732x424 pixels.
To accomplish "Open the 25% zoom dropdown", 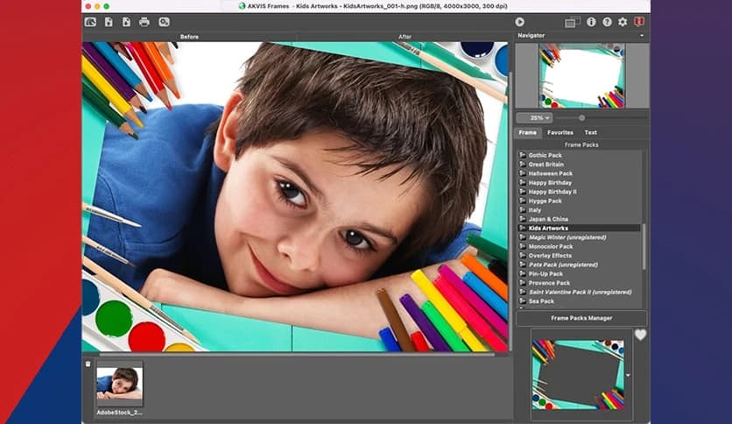I will (533, 117).
